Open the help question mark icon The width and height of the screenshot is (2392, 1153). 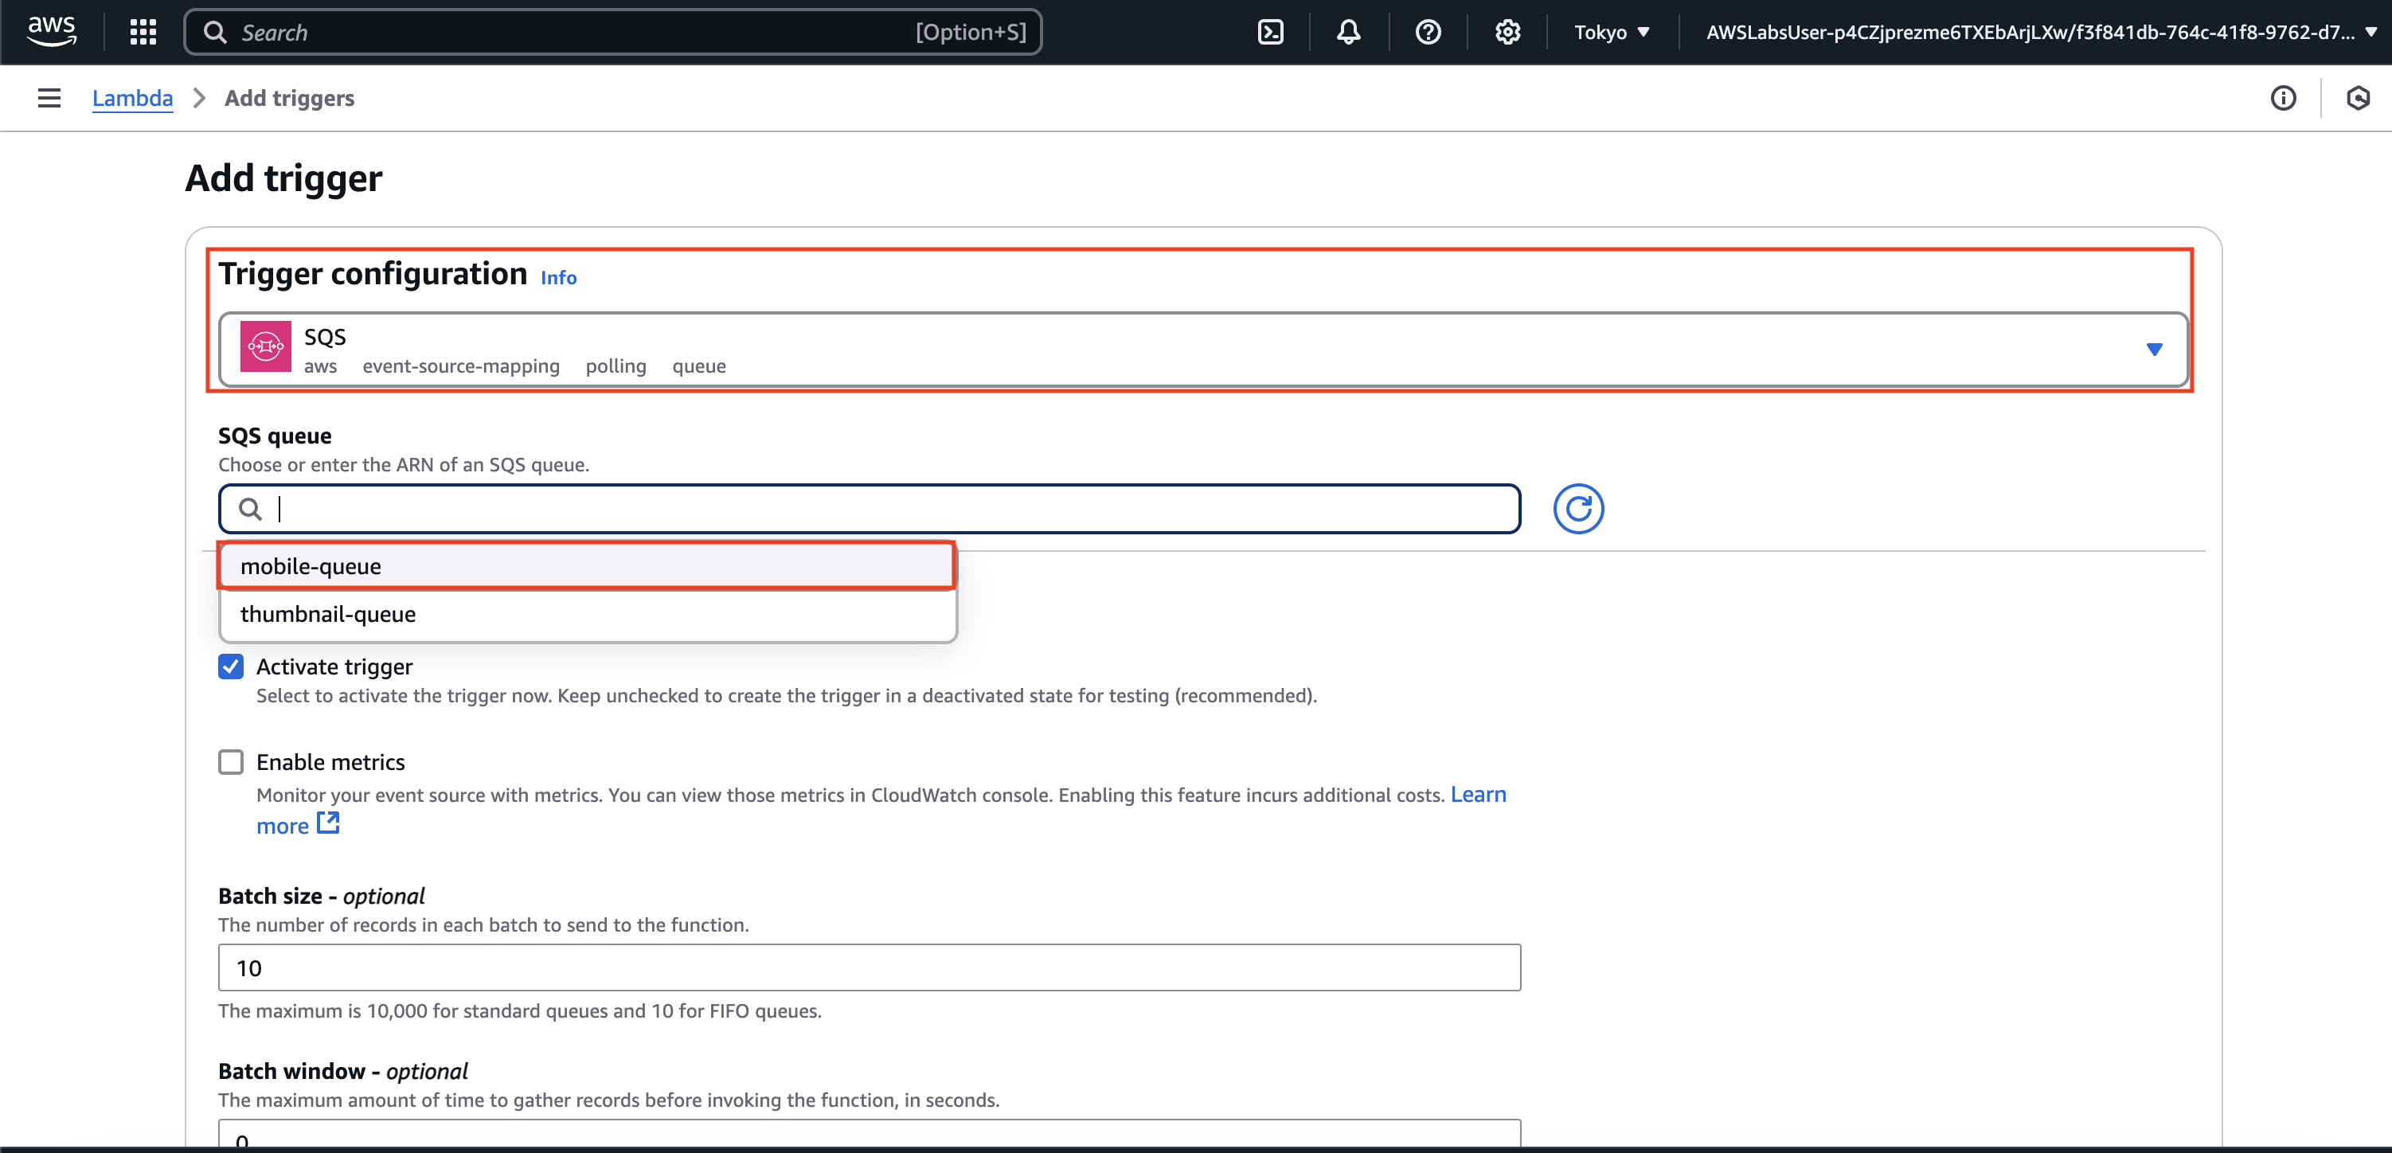pyautogui.click(x=1427, y=33)
